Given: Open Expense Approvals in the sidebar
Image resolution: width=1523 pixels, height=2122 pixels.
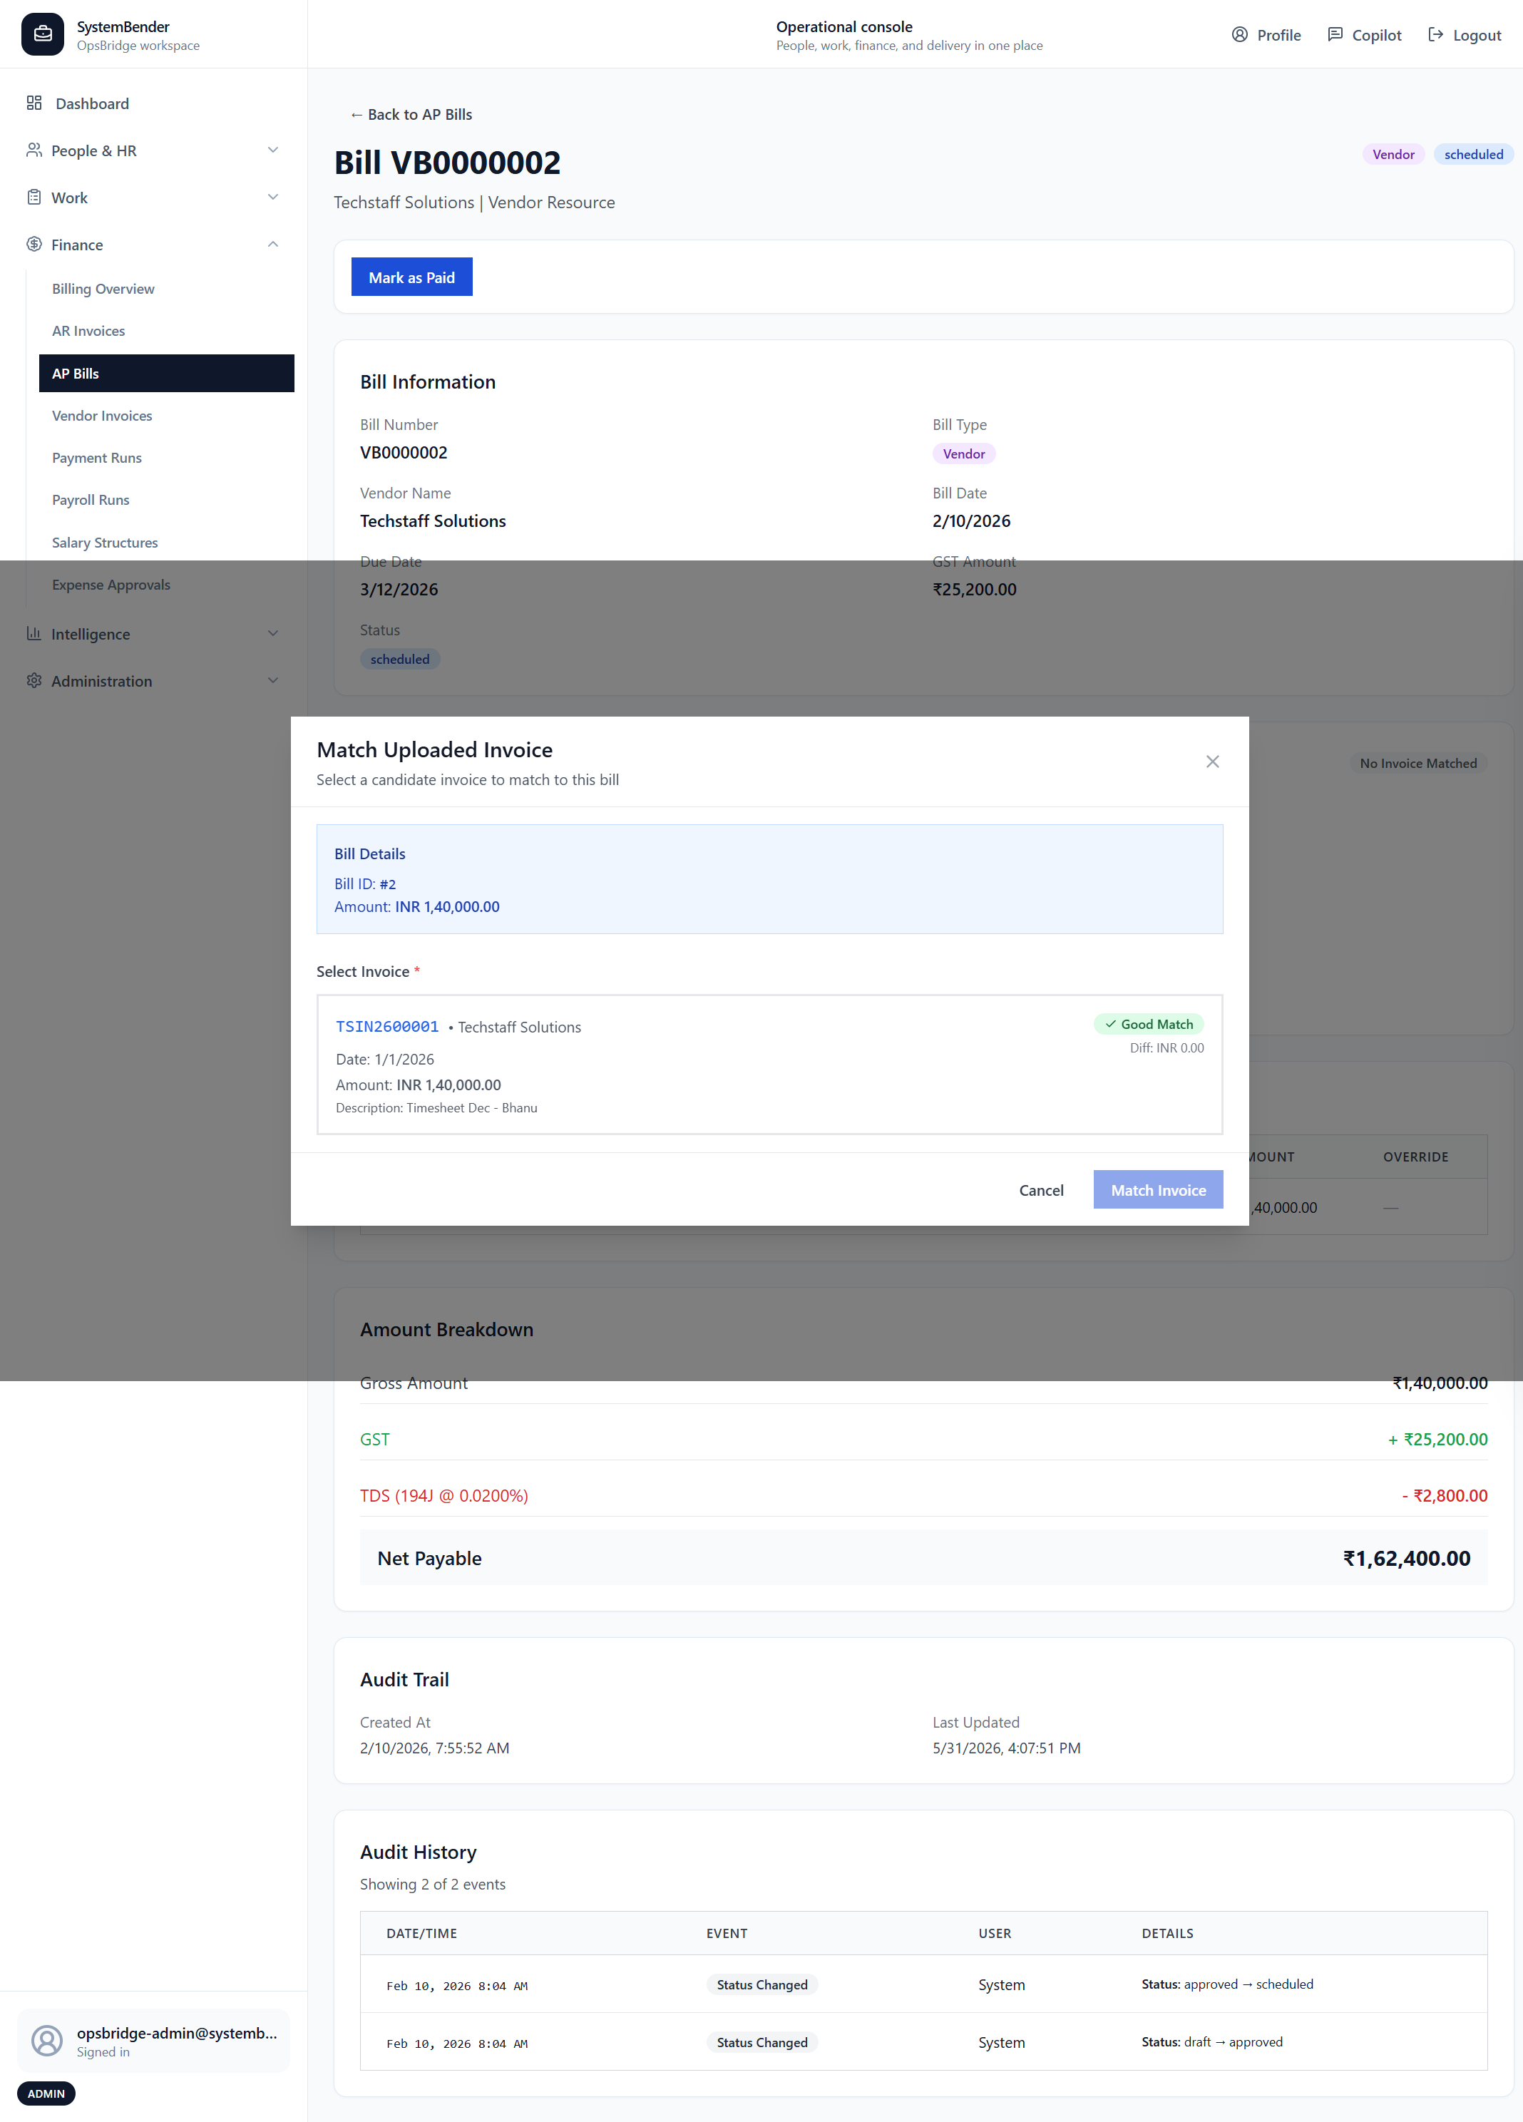Looking at the screenshot, I should tap(167, 585).
